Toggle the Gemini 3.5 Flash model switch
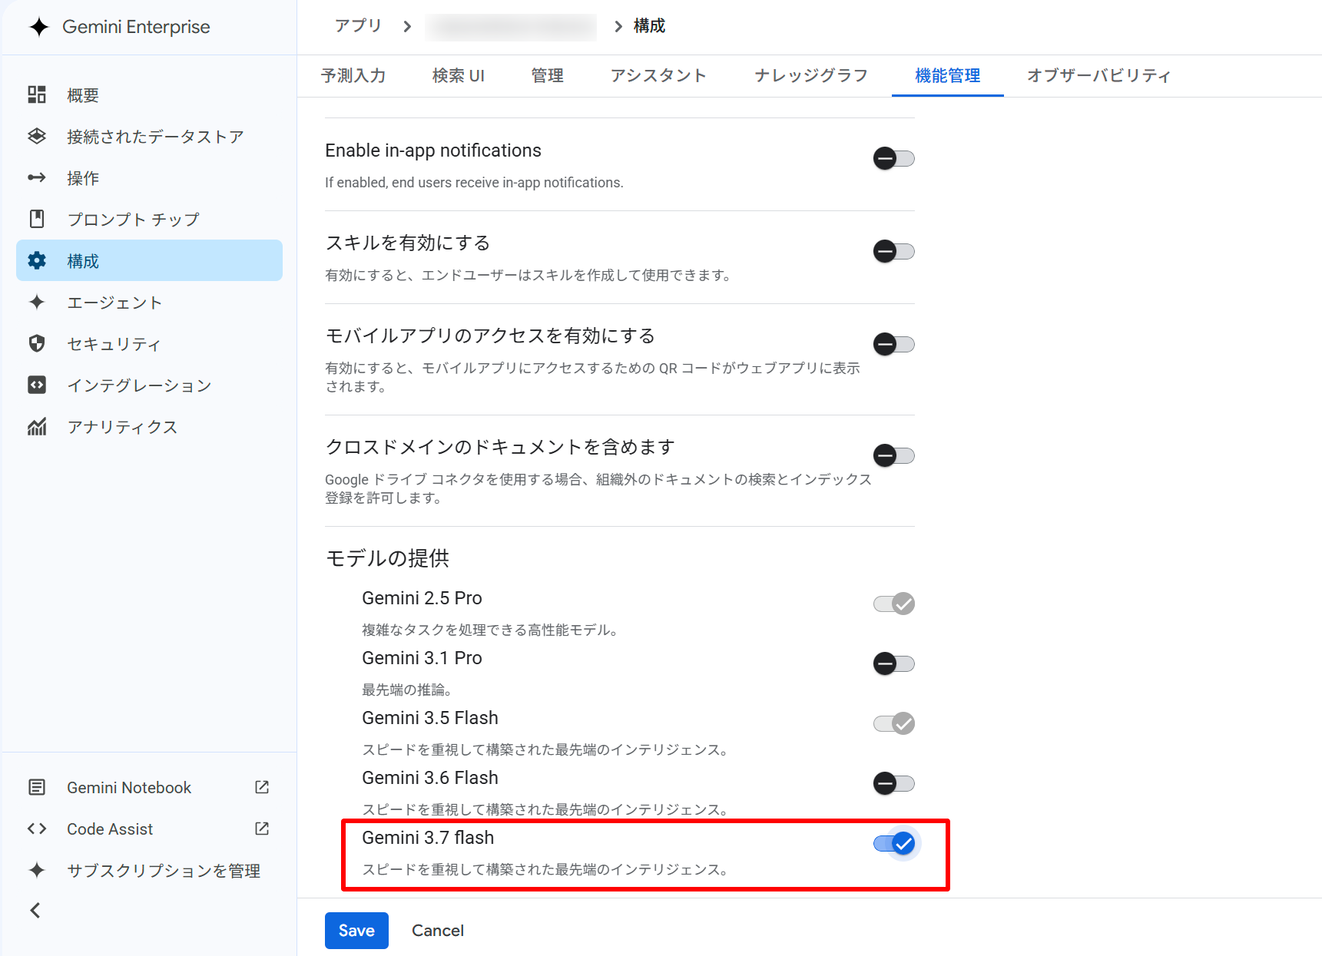The height and width of the screenshot is (956, 1322). (x=893, y=723)
